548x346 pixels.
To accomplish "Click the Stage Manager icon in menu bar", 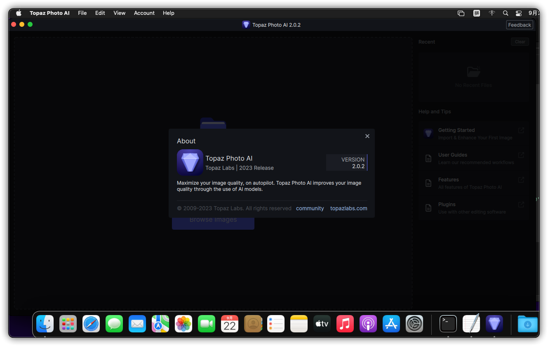I will click(461, 13).
